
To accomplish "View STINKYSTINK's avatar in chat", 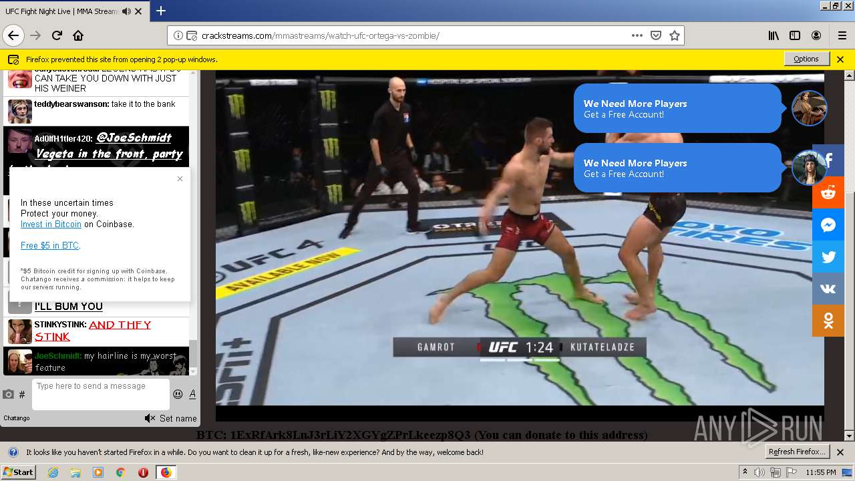I will coord(19,331).
